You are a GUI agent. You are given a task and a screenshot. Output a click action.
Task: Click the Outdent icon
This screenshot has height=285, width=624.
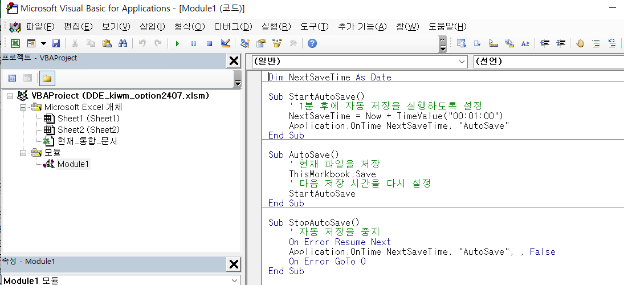[561, 43]
